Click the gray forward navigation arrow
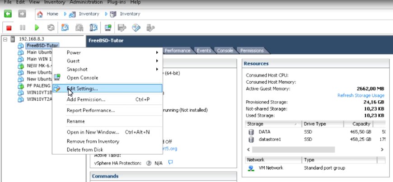 pyautogui.click(x=22, y=14)
